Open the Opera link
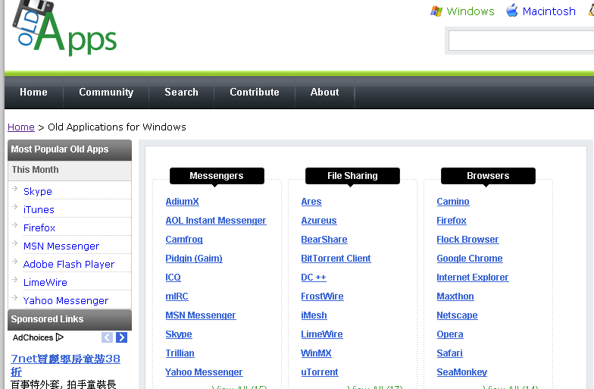594x389 pixels. pos(450,334)
